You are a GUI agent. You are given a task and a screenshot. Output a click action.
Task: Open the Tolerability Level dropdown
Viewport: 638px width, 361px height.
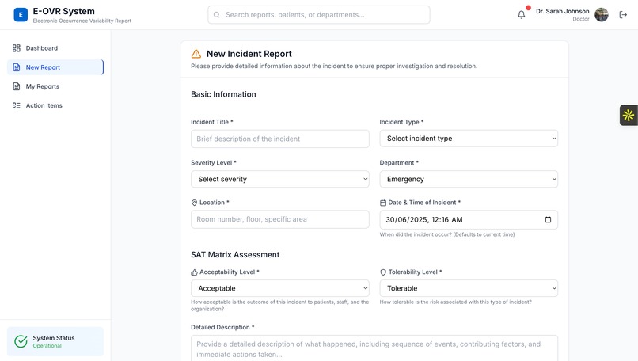(x=469, y=288)
